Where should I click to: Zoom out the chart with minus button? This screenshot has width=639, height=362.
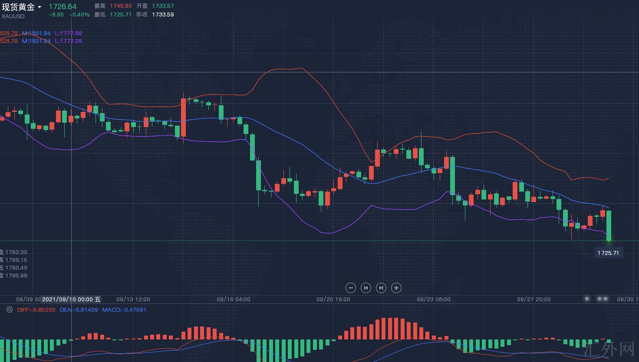[x=351, y=288]
